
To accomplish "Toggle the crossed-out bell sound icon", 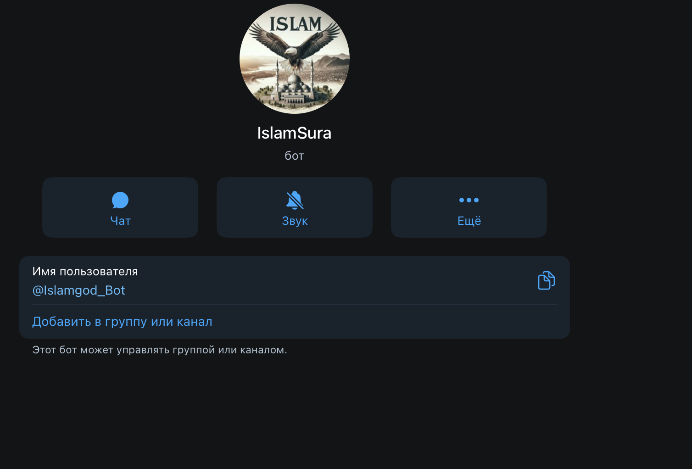I will (295, 200).
